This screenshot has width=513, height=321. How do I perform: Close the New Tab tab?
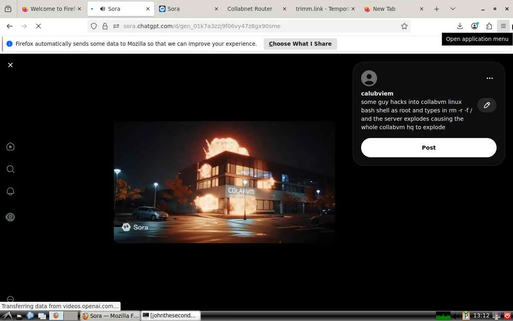coord(422,9)
